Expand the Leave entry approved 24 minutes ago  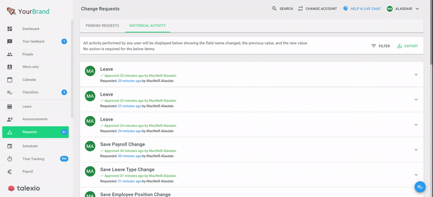click(x=416, y=125)
